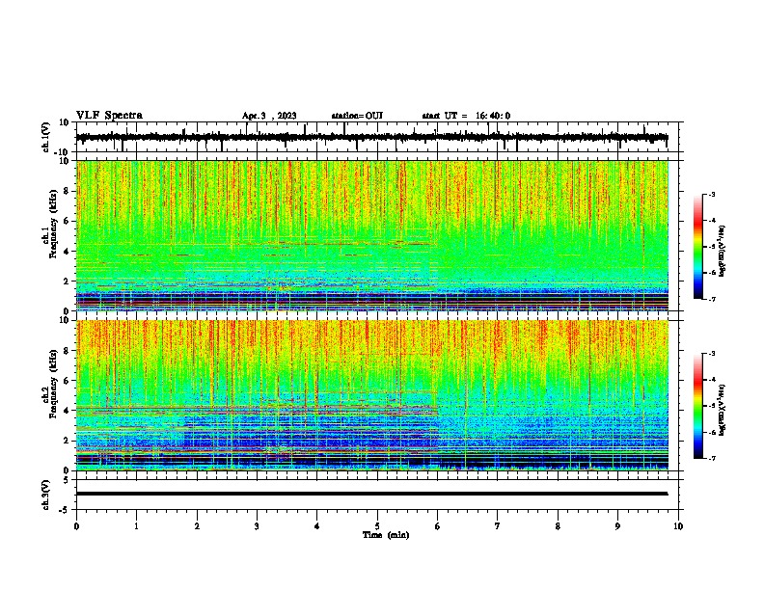
Task: Click the "3" tick label on the time axis
Action: point(257,526)
